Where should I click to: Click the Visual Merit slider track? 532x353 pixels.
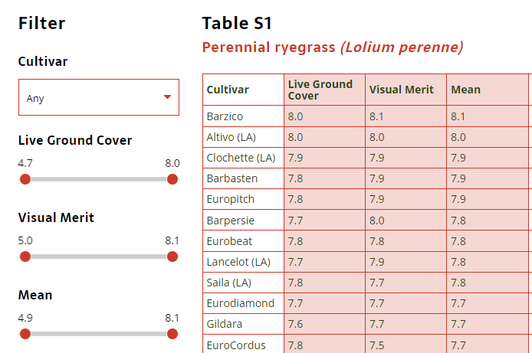tap(99, 257)
